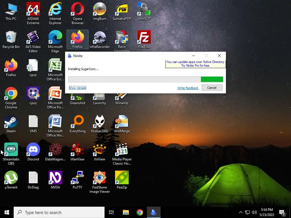The image size is (291, 218).
Task: Click the IrfanView desktop icon
Action: point(77,152)
